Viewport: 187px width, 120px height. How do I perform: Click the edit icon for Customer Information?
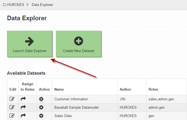12,99
